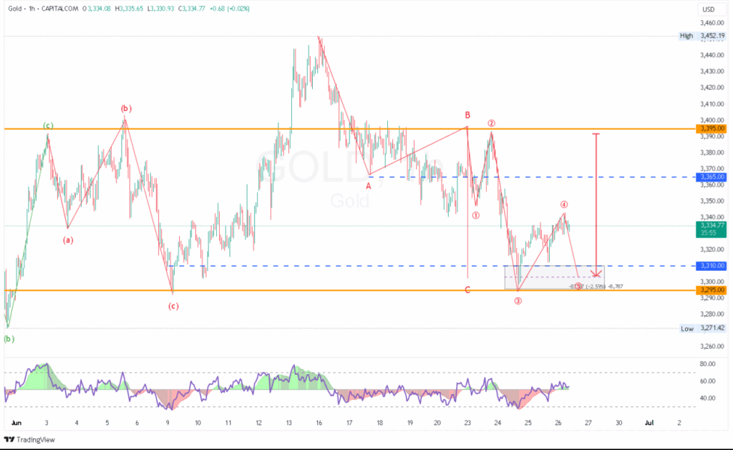Click the red wave B label

coord(467,115)
